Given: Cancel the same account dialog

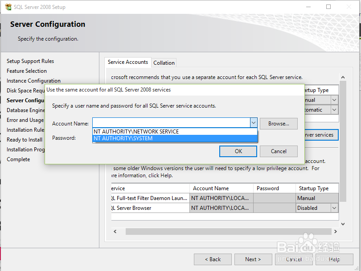Looking at the screenshot, I should pyautogui.click(x=279, y=151).
